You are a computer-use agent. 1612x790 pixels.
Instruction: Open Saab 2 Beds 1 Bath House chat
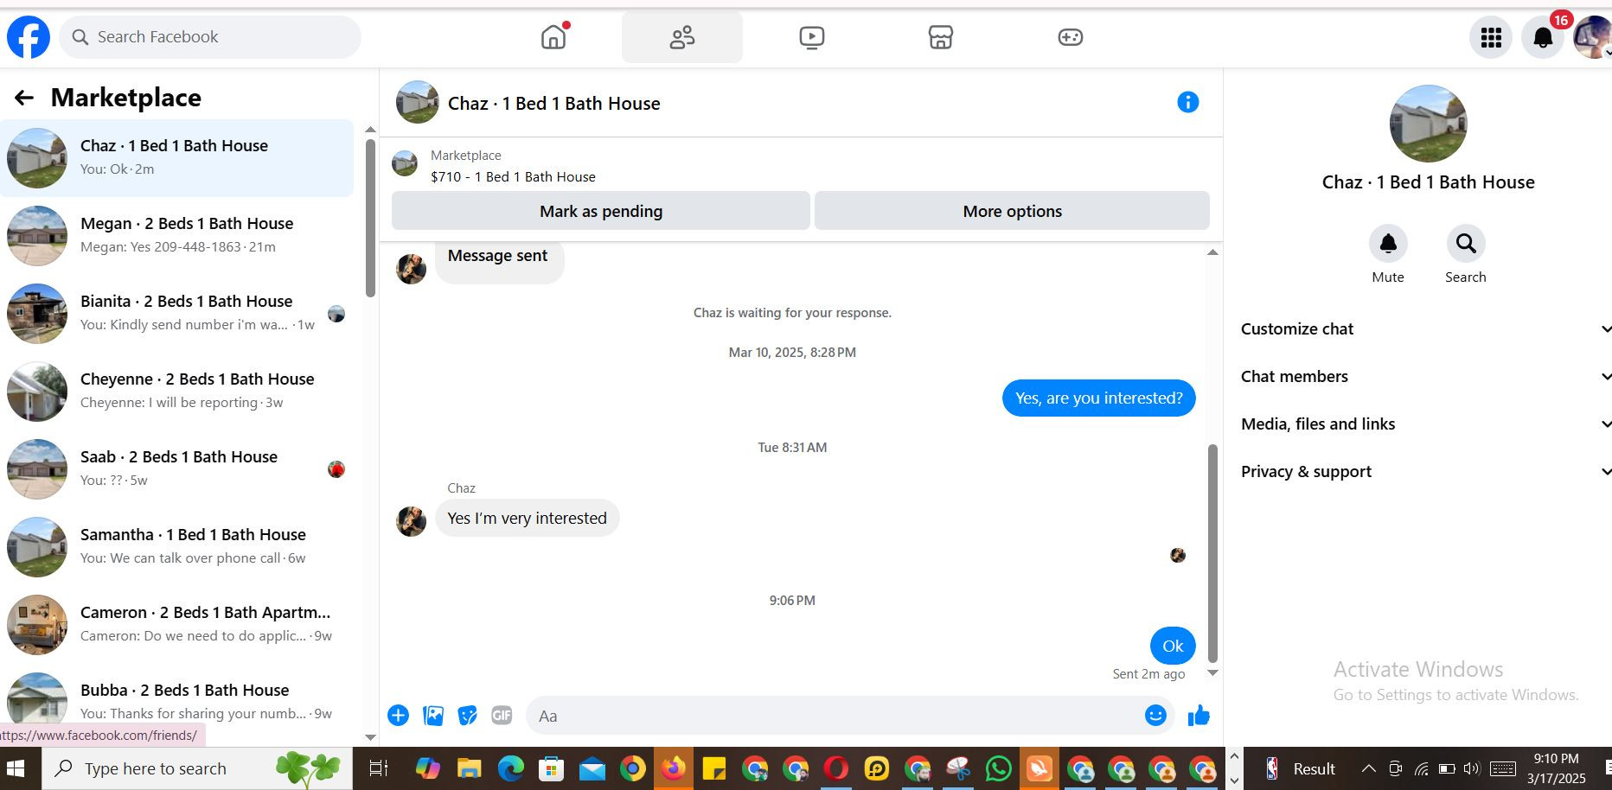click(176, 469)
